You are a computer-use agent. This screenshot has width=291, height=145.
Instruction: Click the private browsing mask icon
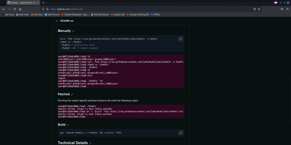(x=276, y=3)
